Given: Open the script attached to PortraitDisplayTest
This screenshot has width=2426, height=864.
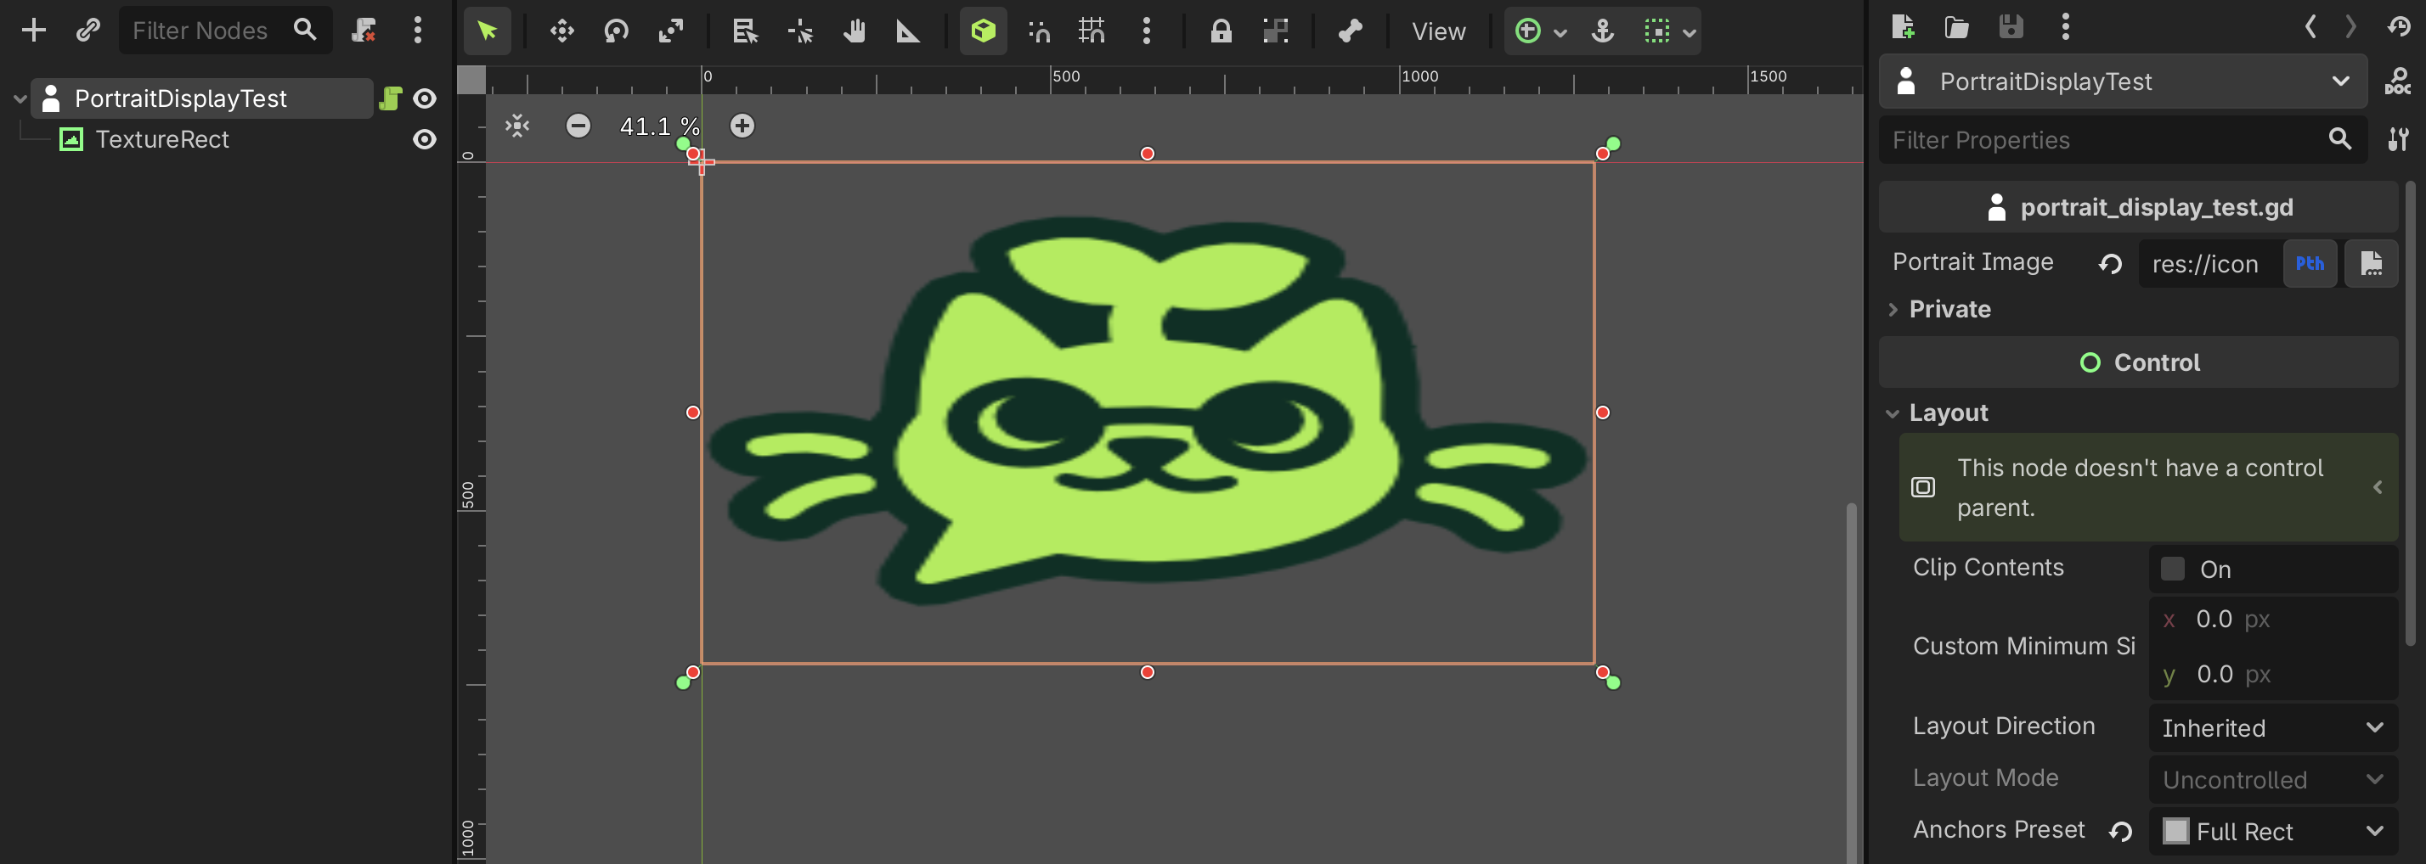Looking at the screenshot, I should 390,98.
